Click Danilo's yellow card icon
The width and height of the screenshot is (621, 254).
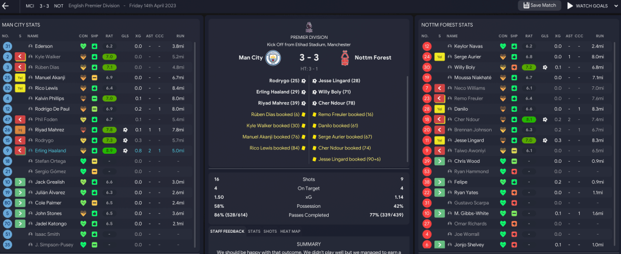pos(439,109)
